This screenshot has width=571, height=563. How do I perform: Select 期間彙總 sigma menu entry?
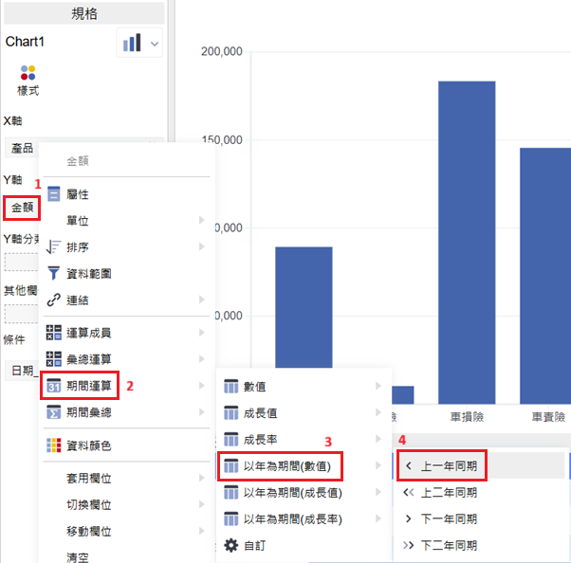[x=89, y=412]
